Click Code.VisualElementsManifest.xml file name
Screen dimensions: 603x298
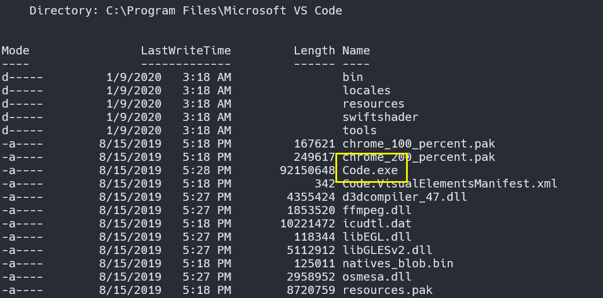coord(450,184)
